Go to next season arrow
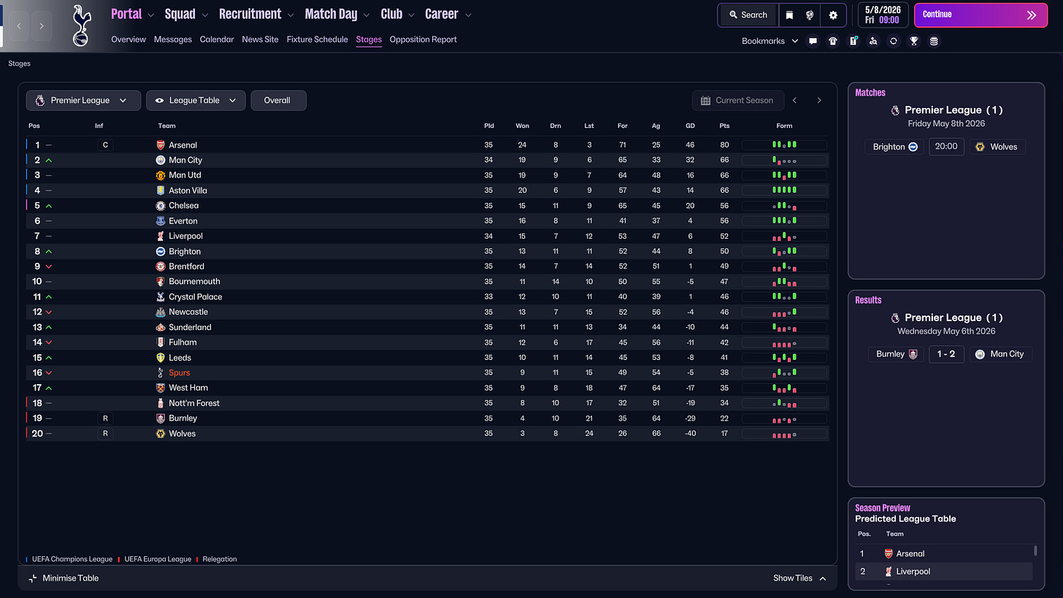This screenshot has width=1063, height=598. click(819, 101)
